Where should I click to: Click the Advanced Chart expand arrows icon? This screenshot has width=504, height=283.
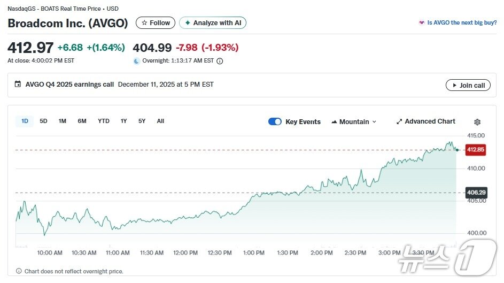click(x=399, y=122)
